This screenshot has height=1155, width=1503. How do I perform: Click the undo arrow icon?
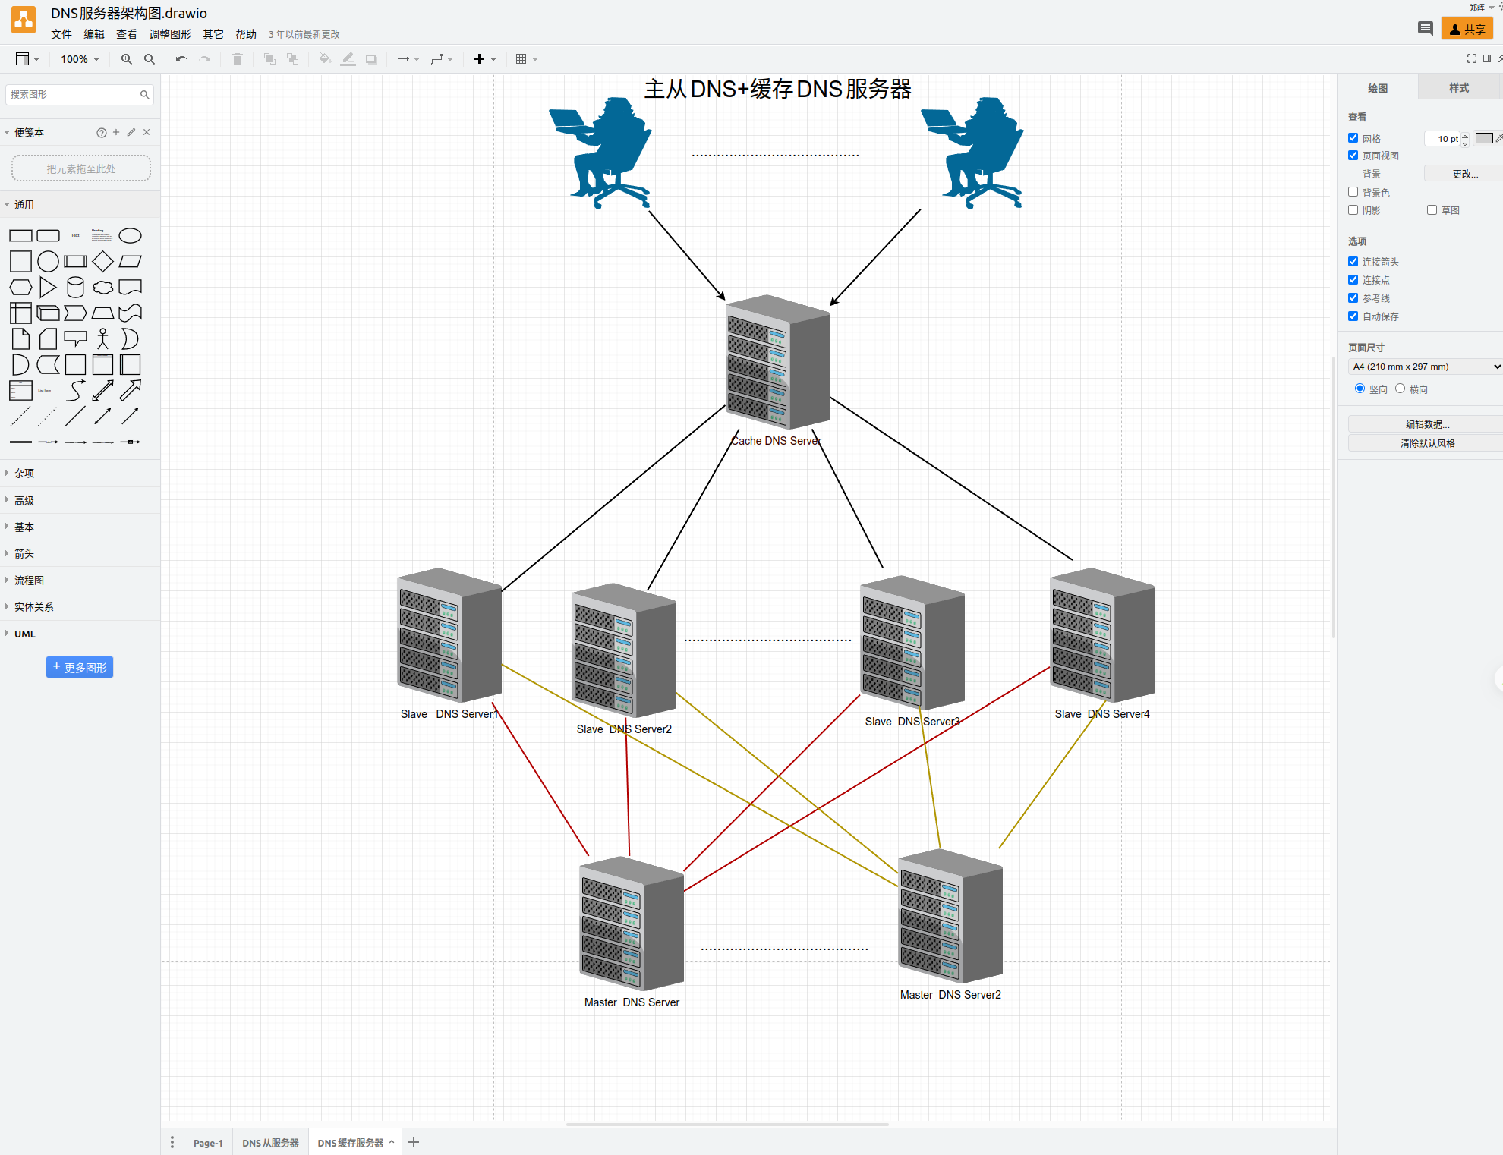coord(181,59)
